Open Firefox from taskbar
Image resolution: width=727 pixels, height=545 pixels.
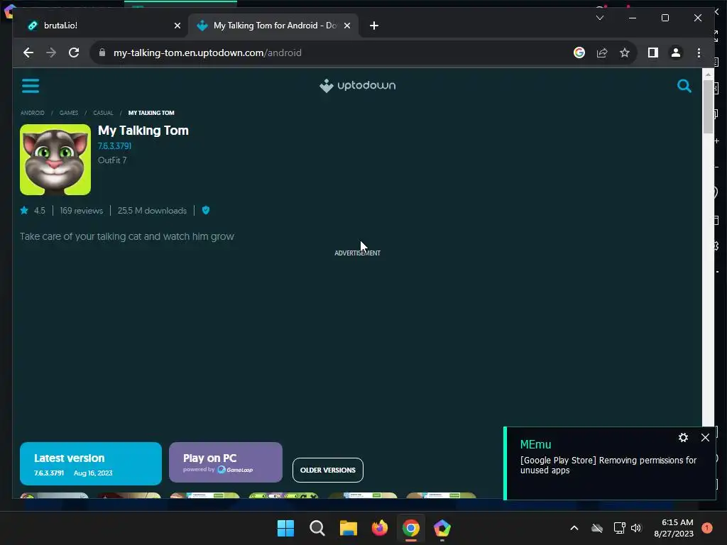coord(380,528)
